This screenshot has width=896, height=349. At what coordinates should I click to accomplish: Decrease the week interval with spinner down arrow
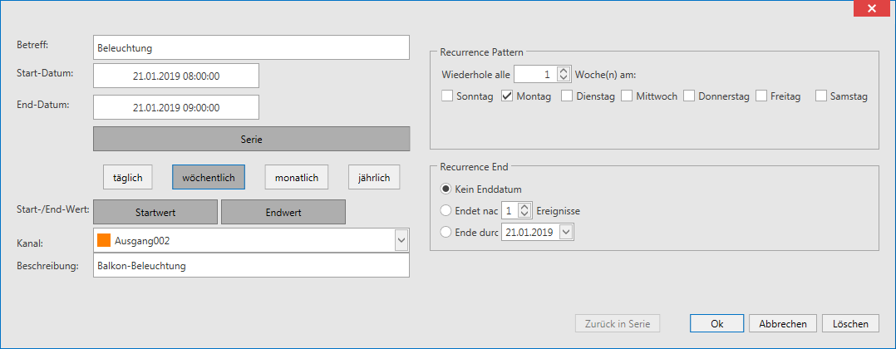click(564, 78)
